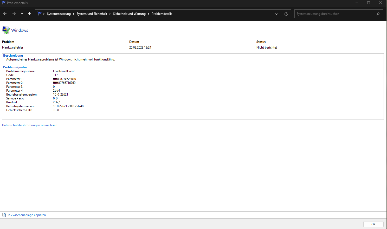Go forward with the right arrow button
Viewport: 387px width, 229px height.
coord(14,14)
